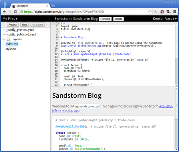This screenshot has height=152, width=179.
Task: Collapse fold arrow on line 1
Action: point(59,24)
